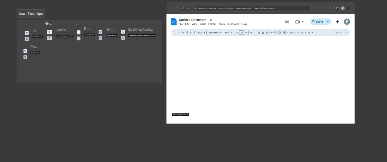Image resolution: width=387 pixels, height=162 pixels.
Task: Open the Normal text style dropdown
Action: (x=215, y=32)
